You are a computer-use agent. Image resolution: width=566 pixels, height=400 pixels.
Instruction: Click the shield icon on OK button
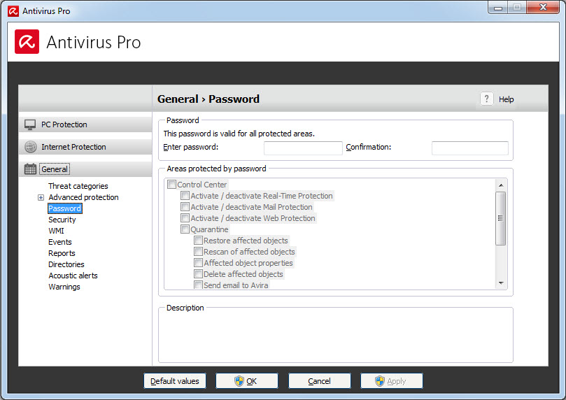239,381
